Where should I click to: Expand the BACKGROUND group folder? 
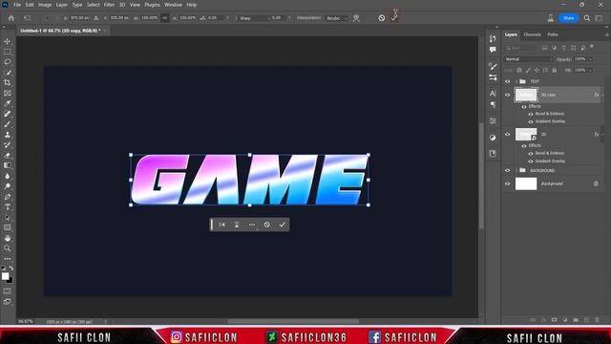516,170
